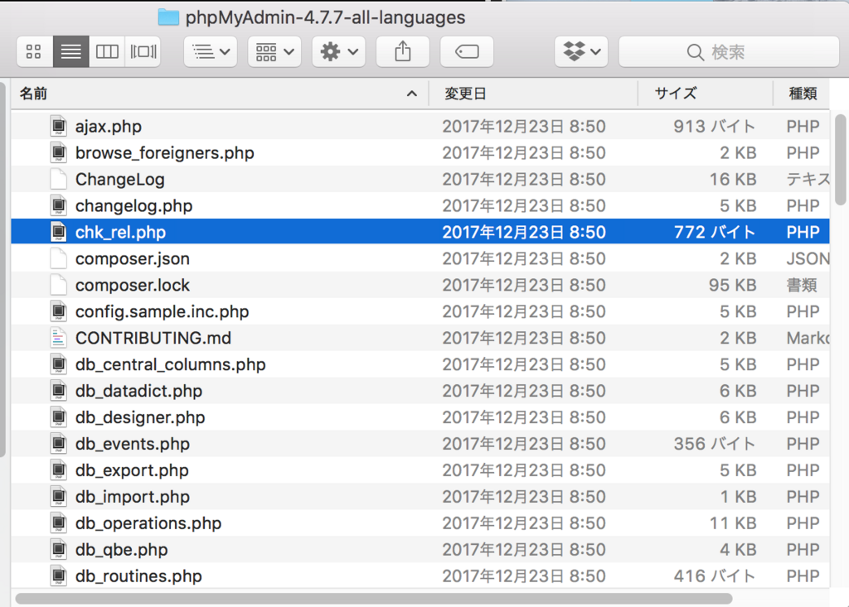The image size is (849, 607).
Task: Click the db_datadict.php file icon
Action: click(x=59, y=391)
